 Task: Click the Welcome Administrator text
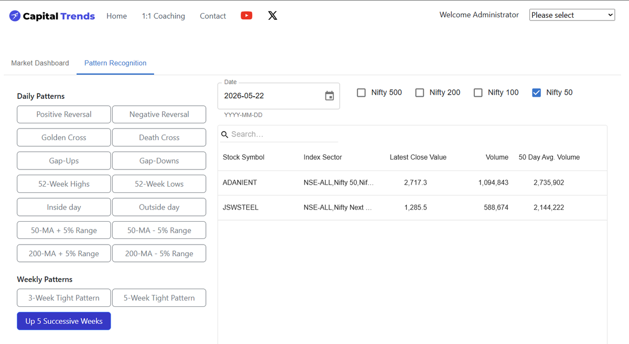(479, 15)
